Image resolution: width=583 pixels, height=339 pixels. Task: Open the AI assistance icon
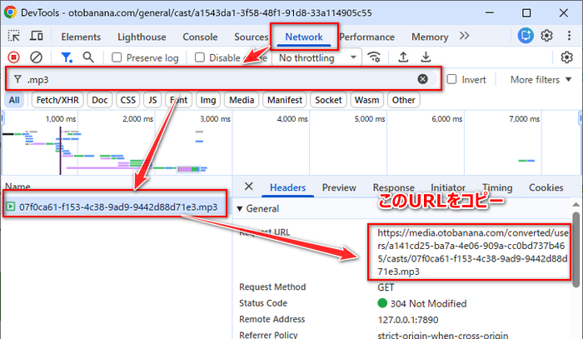pos(526,36)
